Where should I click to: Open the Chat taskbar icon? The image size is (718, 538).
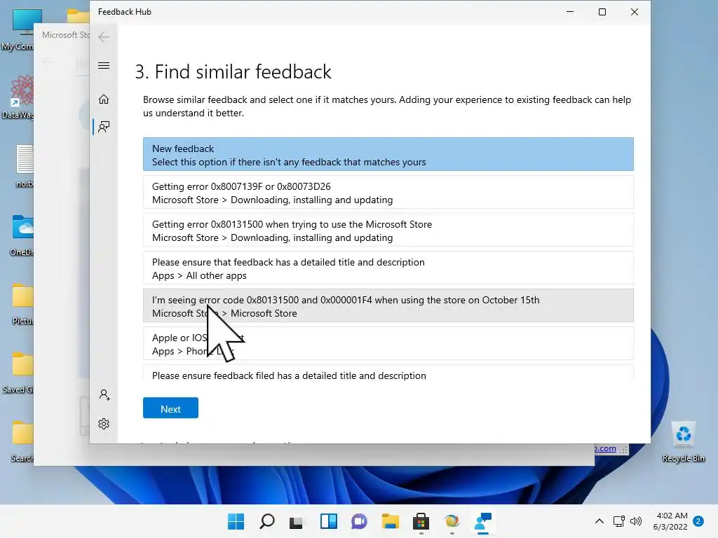(x=360, y=521)
